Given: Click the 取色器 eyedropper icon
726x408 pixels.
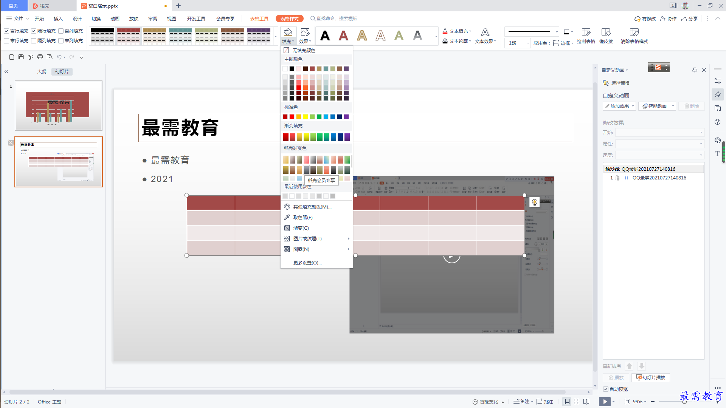Looking at the screenshot, I should pos(287,218).
